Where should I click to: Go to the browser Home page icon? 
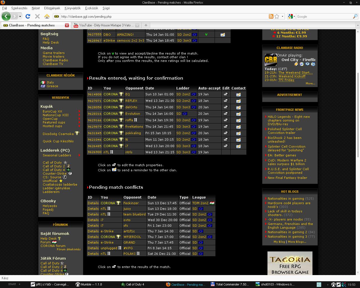click(47, 16)
